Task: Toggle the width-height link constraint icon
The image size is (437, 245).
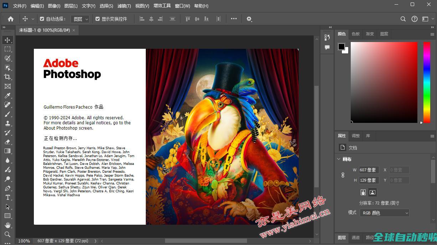Action: tap(343, 175)
